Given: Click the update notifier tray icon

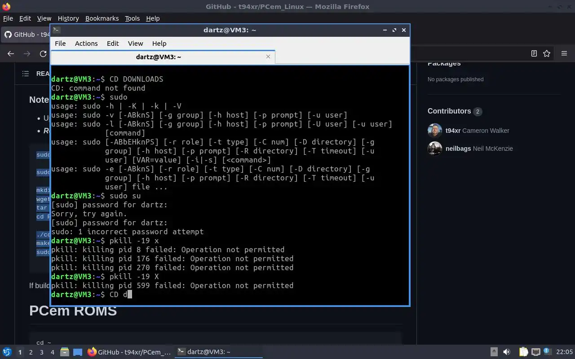Looking at the screenshot, I should (x=548, y=351).
